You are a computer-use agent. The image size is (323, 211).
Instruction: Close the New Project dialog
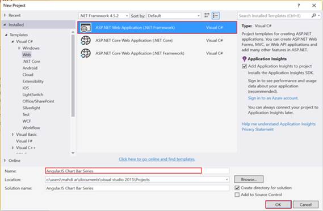pyautogui.click(x=314, y=6)
